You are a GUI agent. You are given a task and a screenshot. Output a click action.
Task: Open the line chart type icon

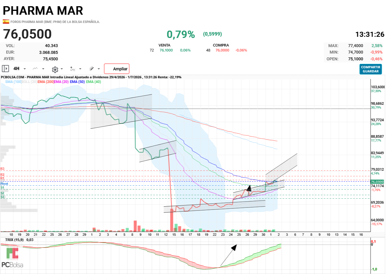click(x=35, y=69)
